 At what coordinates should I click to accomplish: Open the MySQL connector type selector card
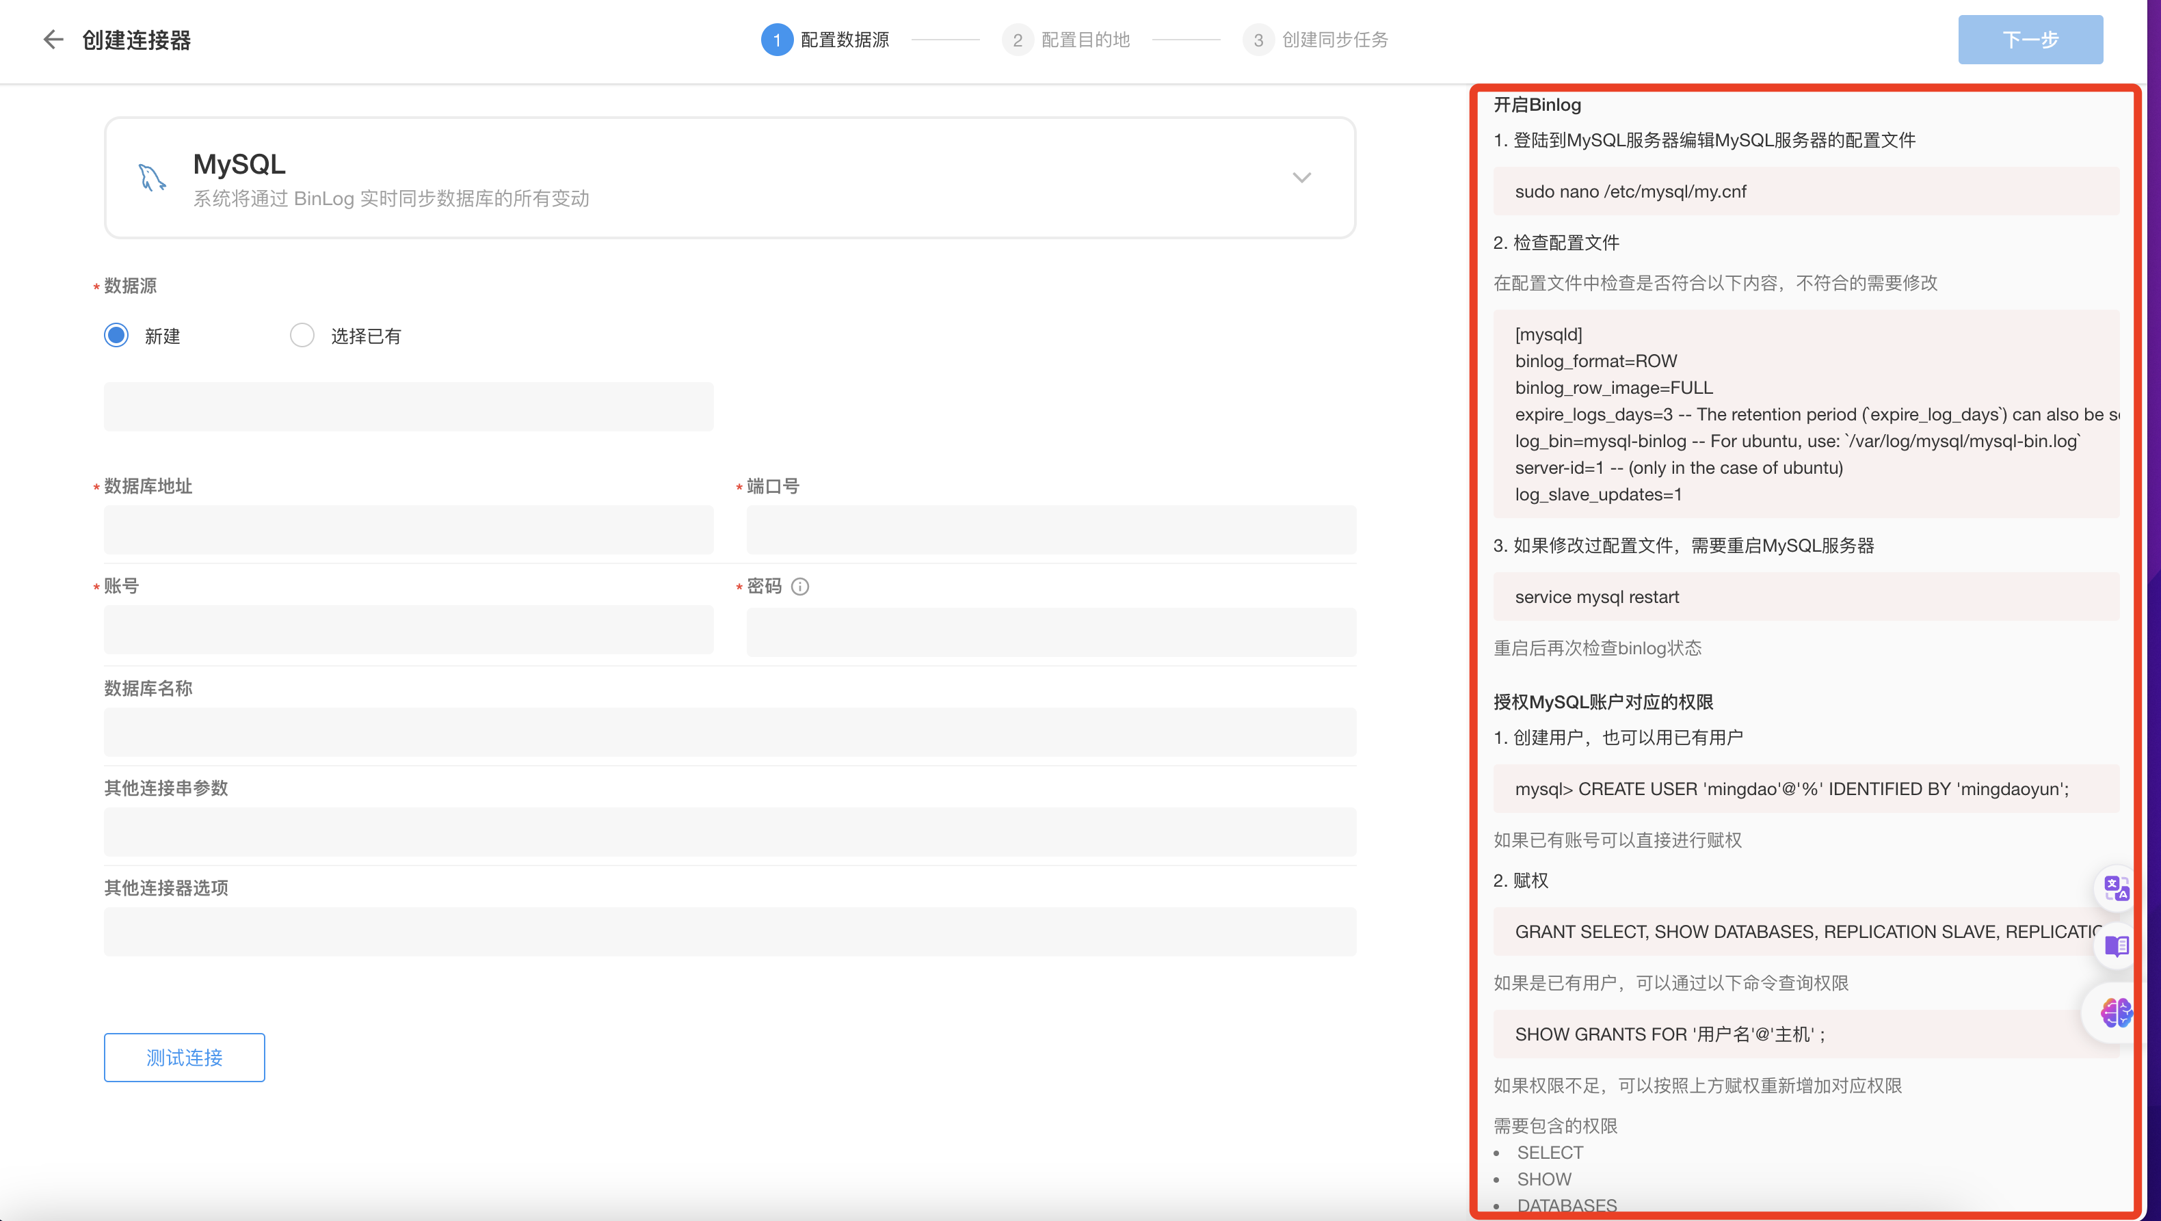coord(730,177)
